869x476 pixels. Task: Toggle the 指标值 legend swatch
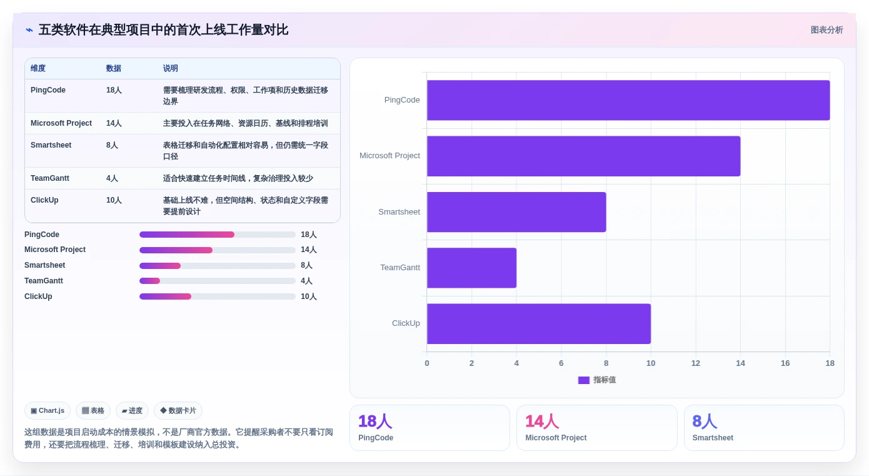coord(584,380)
